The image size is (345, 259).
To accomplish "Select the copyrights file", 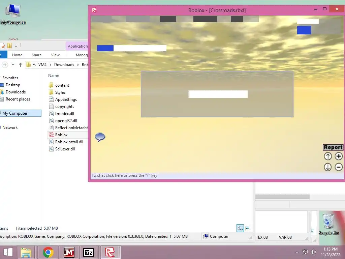I will (x=64, y=106).
